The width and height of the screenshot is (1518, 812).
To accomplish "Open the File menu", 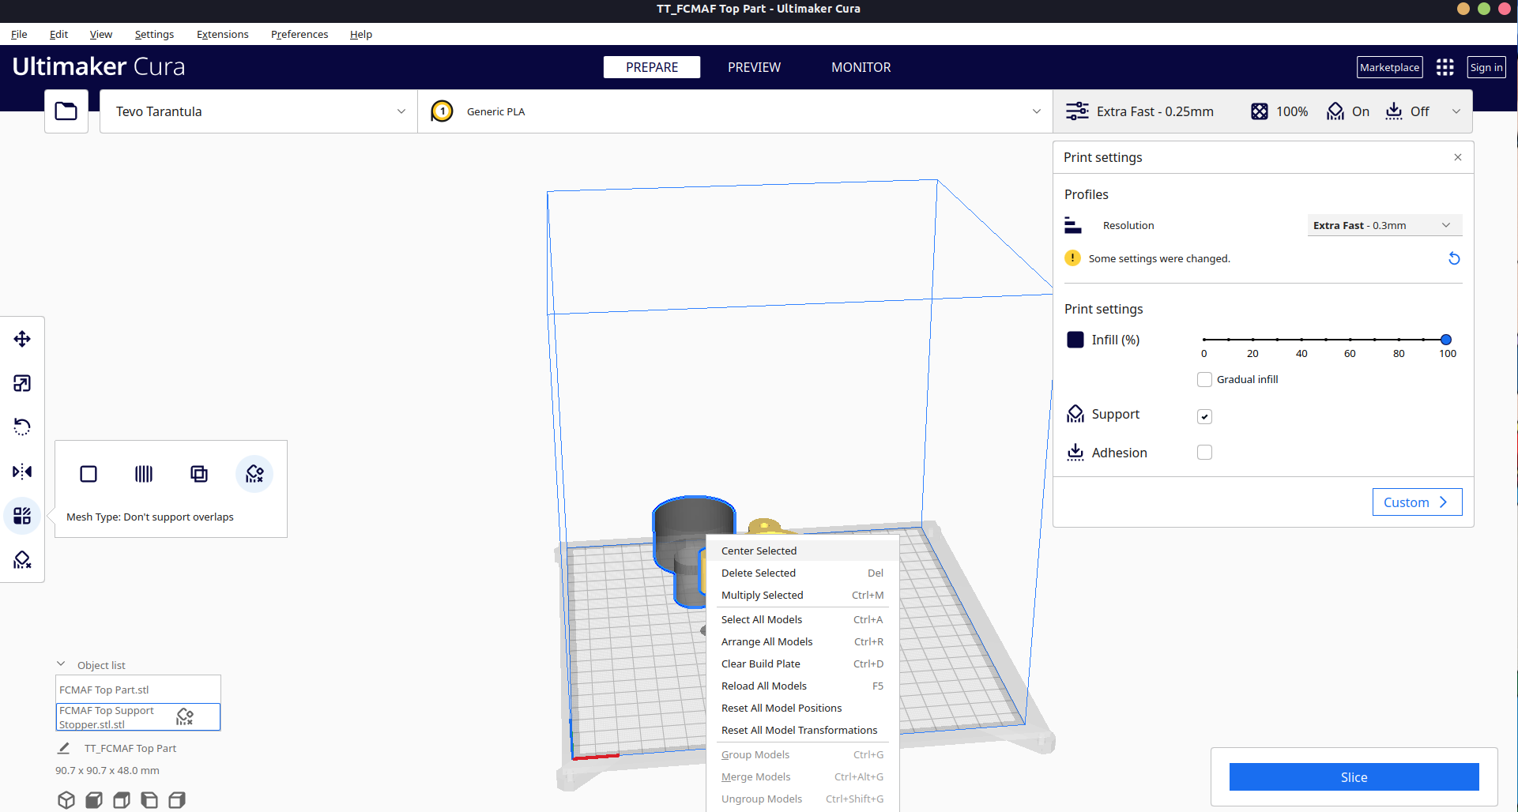I will click(x=19, y=34).
